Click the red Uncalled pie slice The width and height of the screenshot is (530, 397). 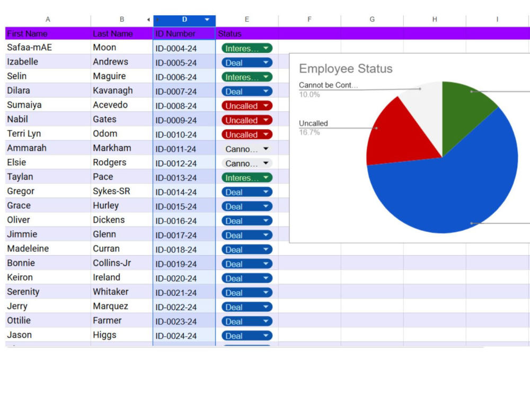[x=399, y=135]
